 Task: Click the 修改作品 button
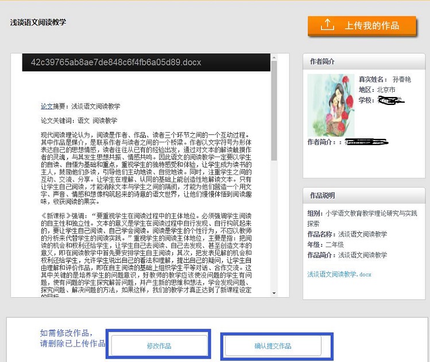pyautogui.click(x=159, y=346)
